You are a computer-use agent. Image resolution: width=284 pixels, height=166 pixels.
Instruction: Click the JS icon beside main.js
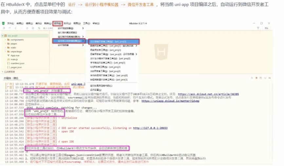[8, 59]
